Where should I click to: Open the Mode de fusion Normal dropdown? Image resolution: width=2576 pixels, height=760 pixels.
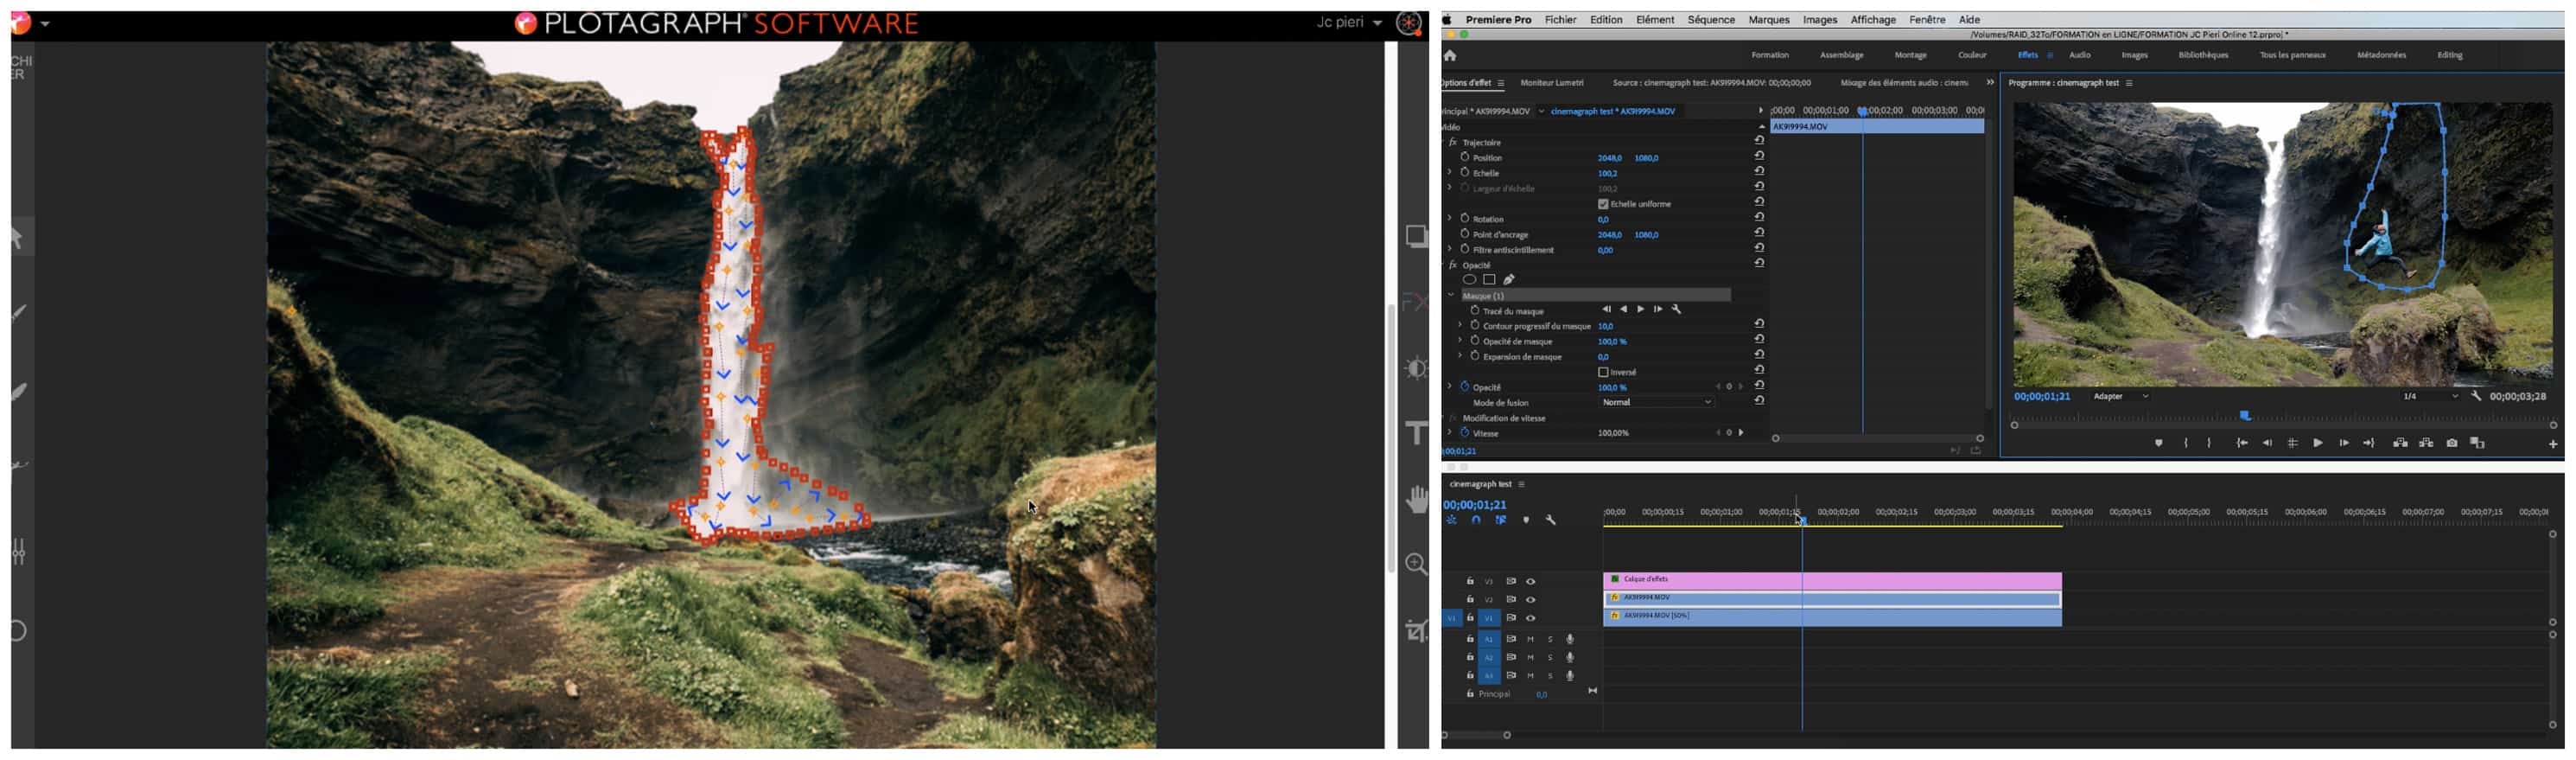[x=1656, y=402]
